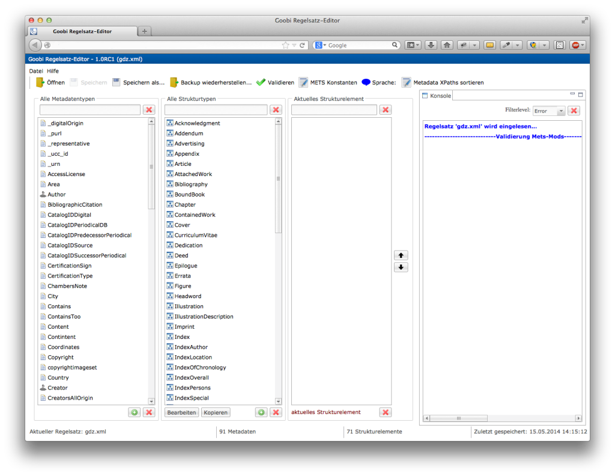Remove aktuelles Strukturelement with red X
This screenshot has width=615, height=476.
tap(386, 412)
